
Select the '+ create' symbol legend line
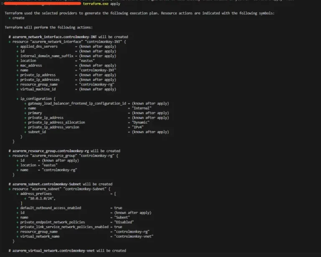17,18
